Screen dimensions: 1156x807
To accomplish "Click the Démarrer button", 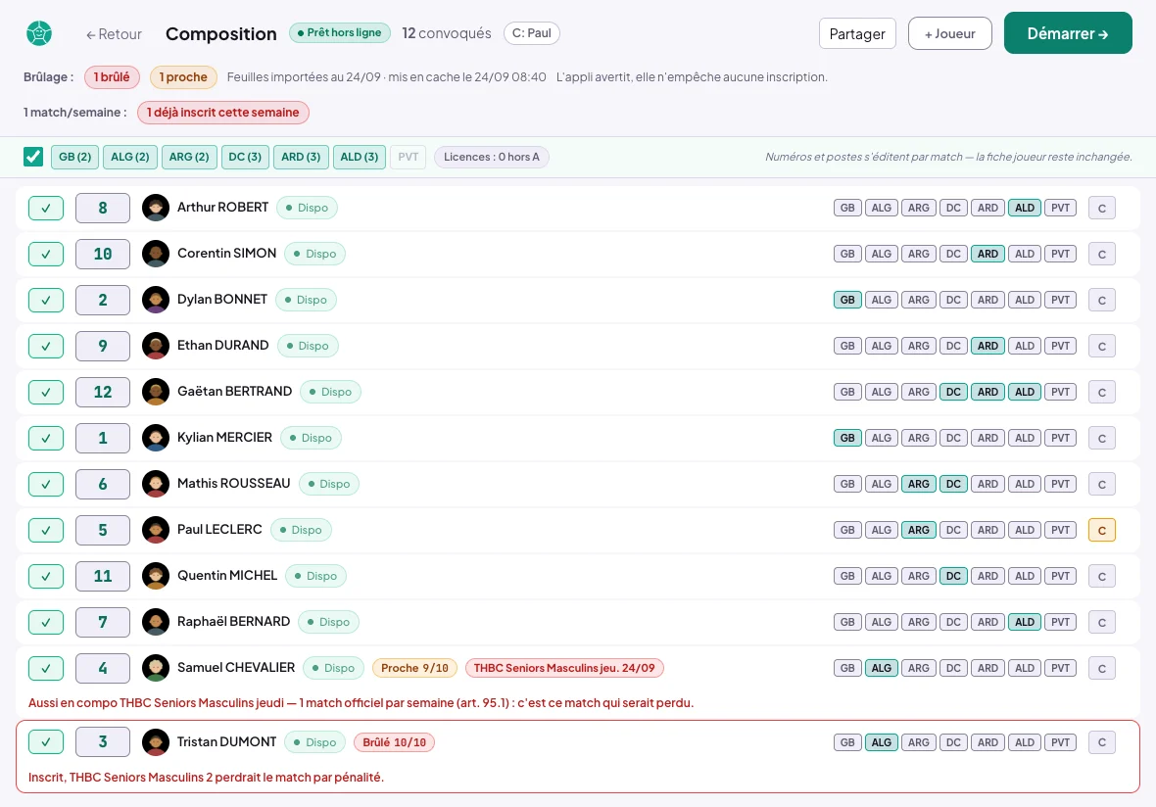I will [x=1068, y=33].
